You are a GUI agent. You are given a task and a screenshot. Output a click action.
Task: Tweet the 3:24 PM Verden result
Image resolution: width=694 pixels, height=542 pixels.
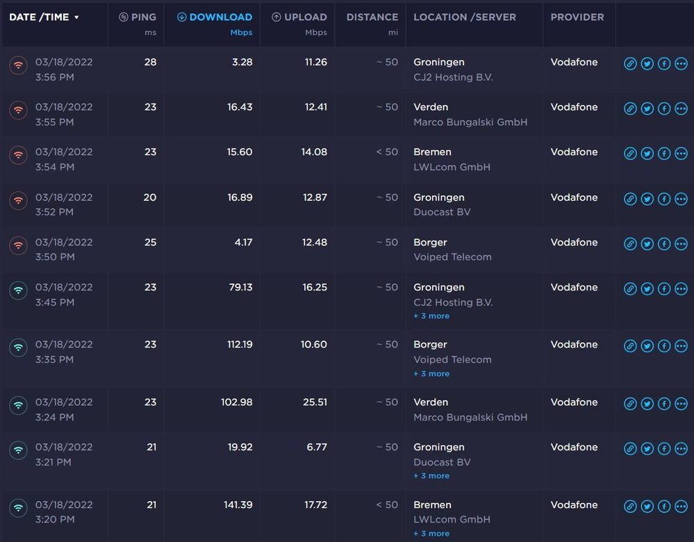pyautogui.click(x=647, y=404)
